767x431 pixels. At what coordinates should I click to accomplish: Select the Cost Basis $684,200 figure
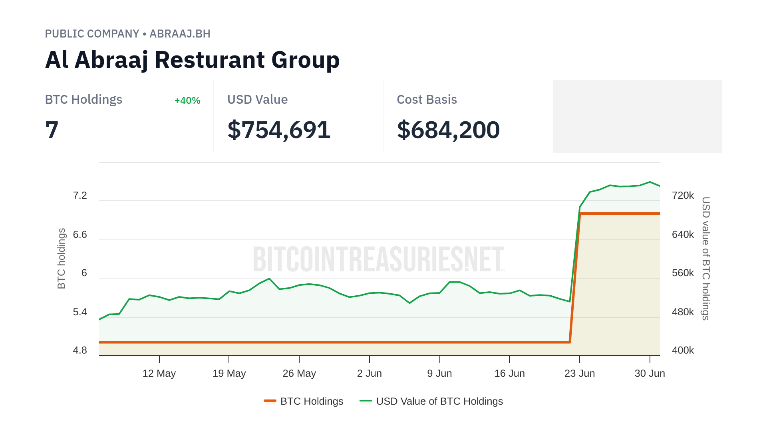point(448,130)
